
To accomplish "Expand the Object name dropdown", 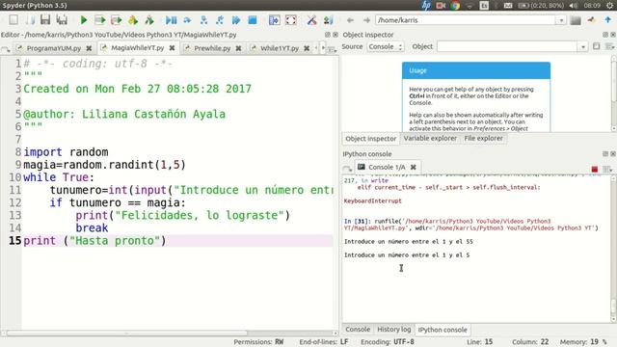I will tap(582, 46).
